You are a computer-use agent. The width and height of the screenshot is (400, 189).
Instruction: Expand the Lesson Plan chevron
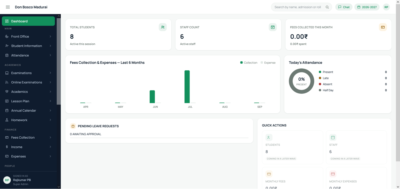click(x=50, y=101)
